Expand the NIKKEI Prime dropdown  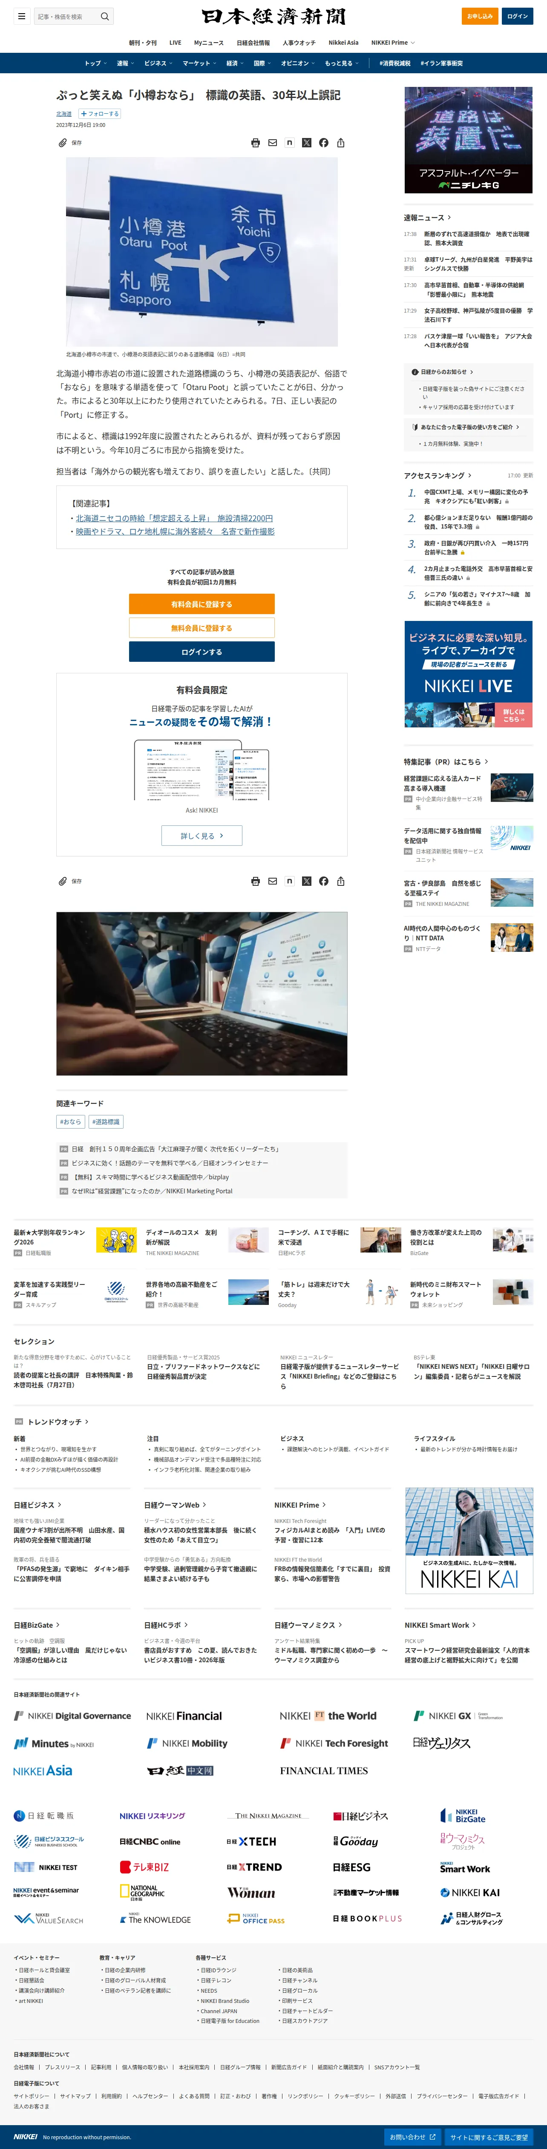coord(392,43)
